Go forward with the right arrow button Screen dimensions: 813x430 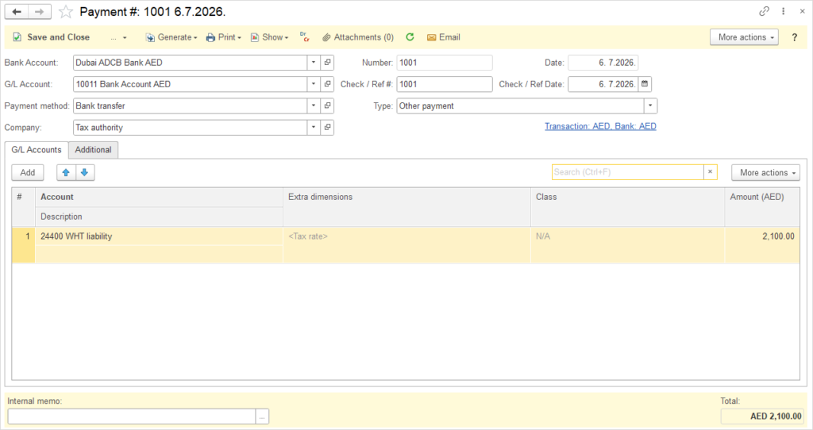[40, 11]
